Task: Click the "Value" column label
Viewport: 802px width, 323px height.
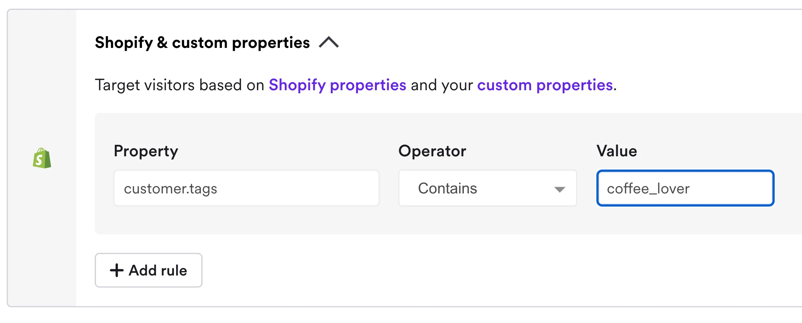Action: pyautogui.click(x=617, y=151)
